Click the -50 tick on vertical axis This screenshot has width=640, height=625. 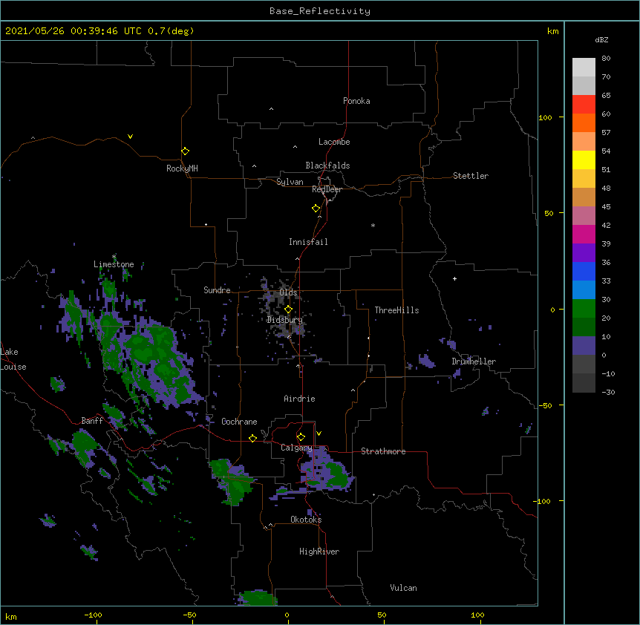(545, 405)
